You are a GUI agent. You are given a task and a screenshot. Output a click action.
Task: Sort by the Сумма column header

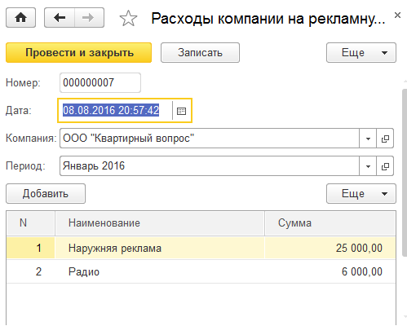330,223
